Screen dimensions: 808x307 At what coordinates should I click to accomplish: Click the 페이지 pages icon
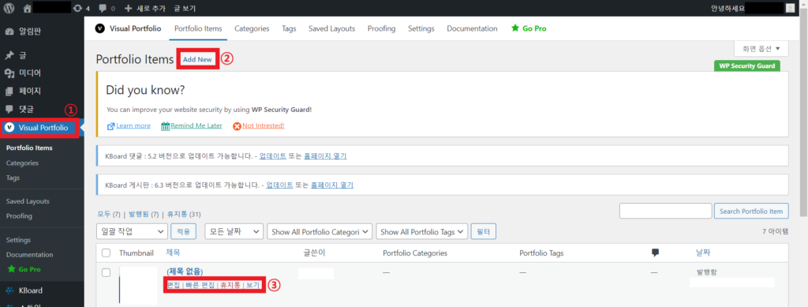9,92
